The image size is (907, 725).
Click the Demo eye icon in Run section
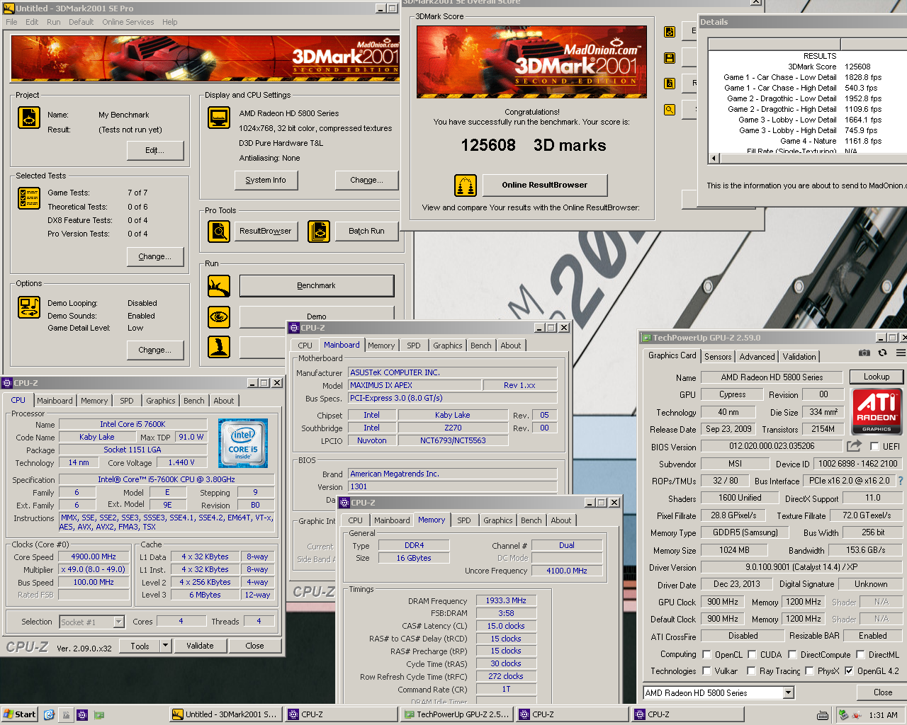(219, 316)
